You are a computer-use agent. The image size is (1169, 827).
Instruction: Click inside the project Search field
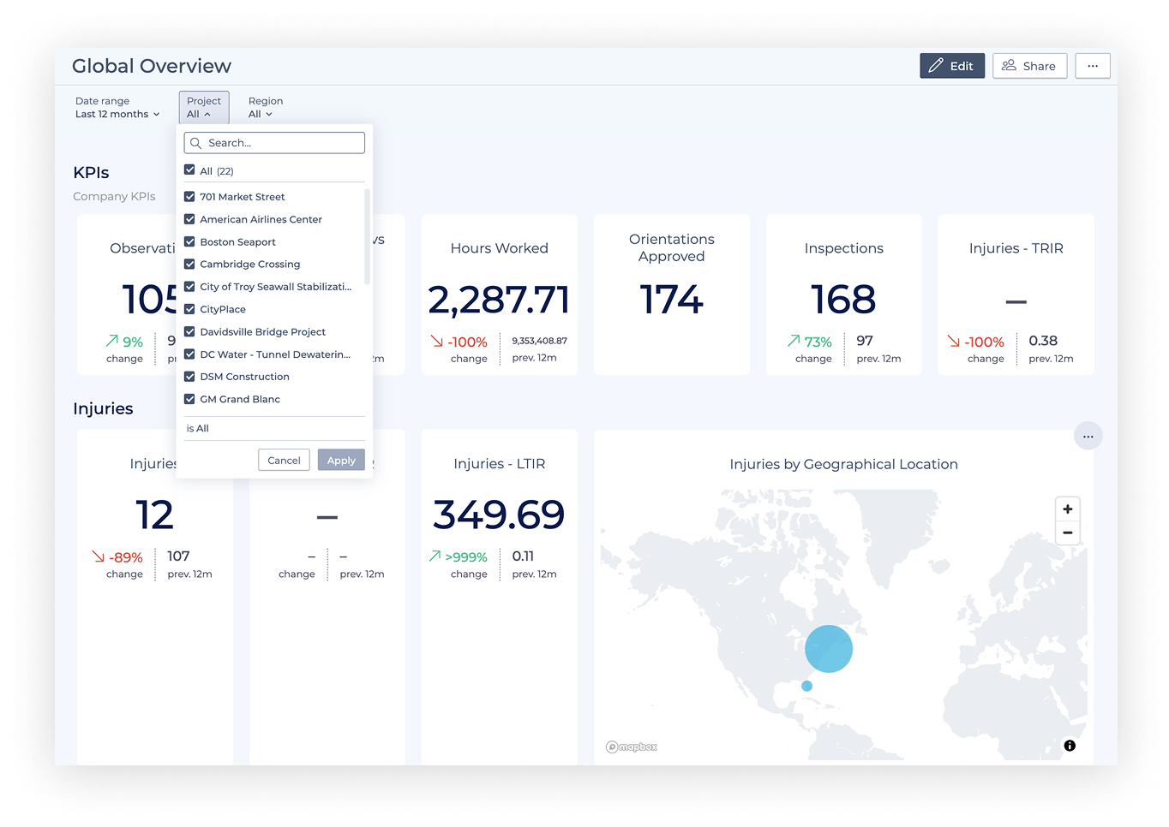[x=274, y=142]
